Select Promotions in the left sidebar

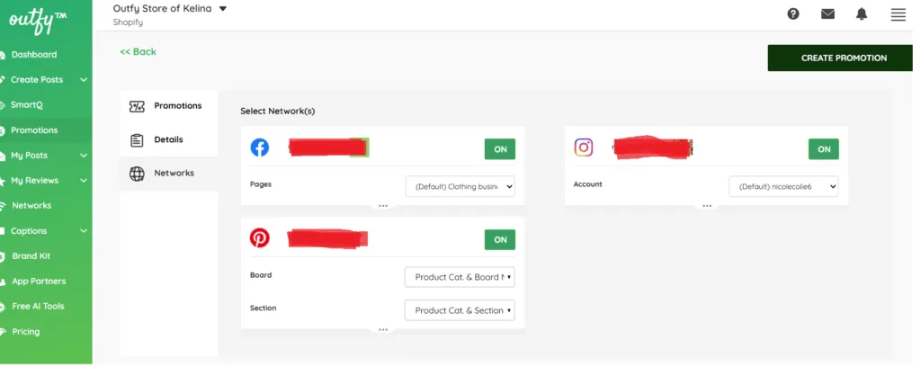pos(34,130)
